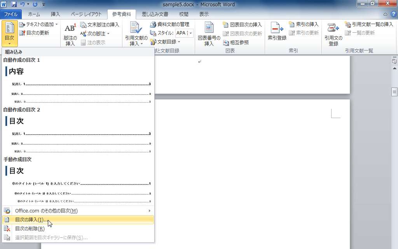Switch to the 表示 tab
This screenshot has height=249, width=398.
pos(204,14)
